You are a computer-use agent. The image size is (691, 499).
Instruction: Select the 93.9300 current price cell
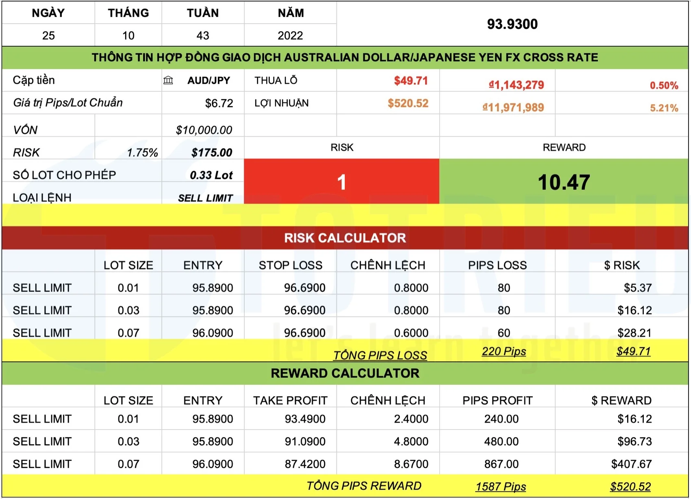pos(512,24)
